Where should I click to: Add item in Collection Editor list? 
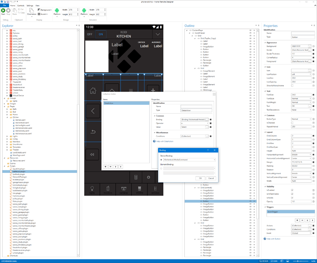105,167
